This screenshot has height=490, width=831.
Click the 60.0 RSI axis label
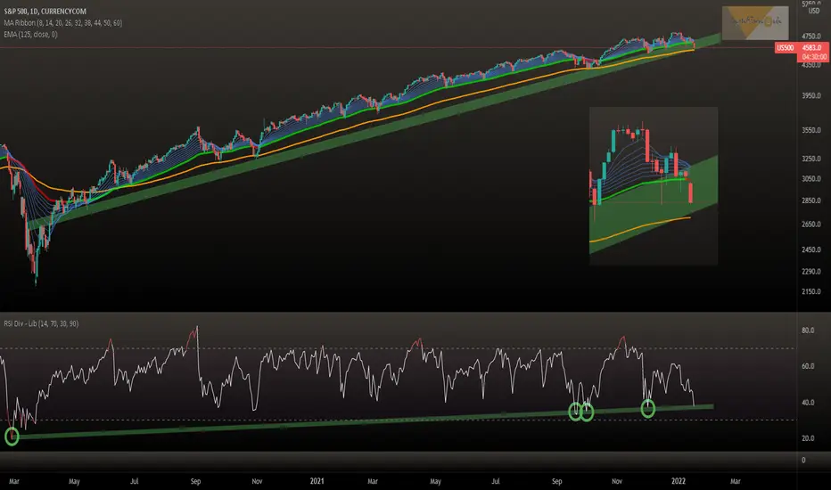(808, 366)
